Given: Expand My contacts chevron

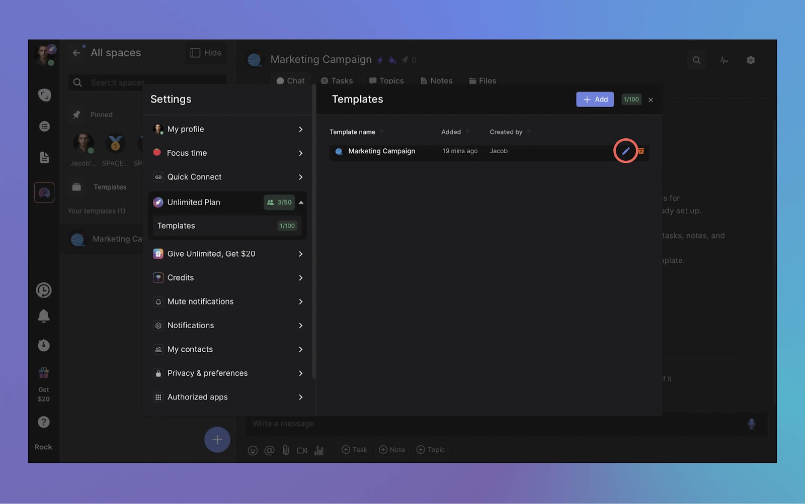Looking at the screenshot, I should click(300, 349).
